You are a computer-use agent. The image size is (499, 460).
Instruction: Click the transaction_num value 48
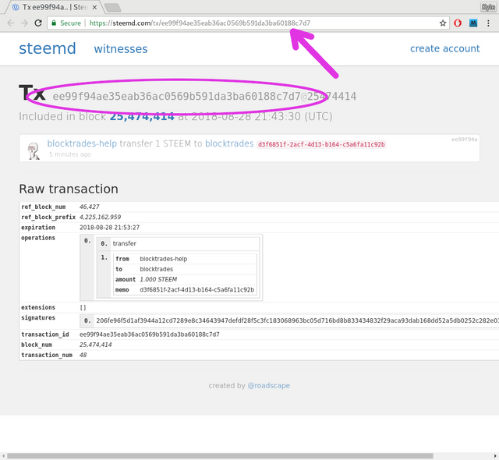pyautogui.click(x=83, y=355)
